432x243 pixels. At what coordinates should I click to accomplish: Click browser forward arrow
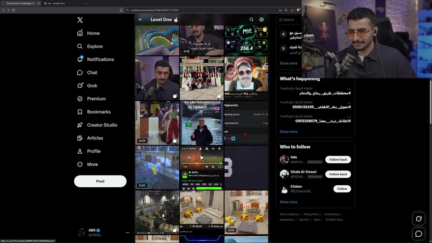tap(8, 10)
